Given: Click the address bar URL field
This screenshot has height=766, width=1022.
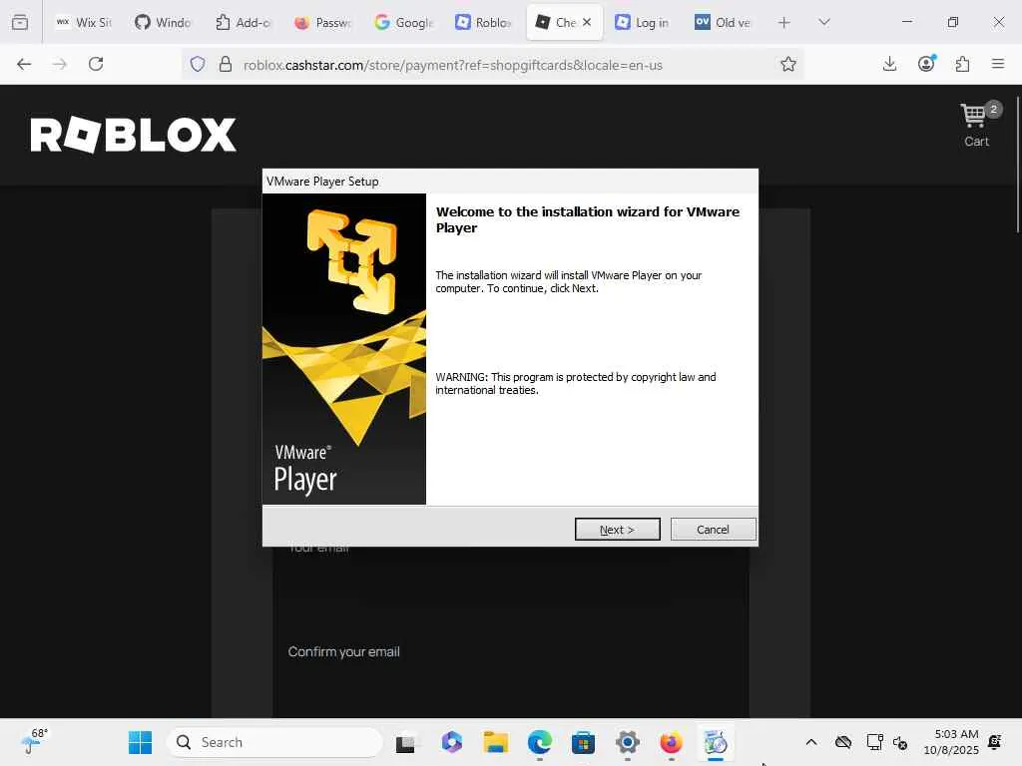Looking at the screenshot, I should click(x=492, y=65).
